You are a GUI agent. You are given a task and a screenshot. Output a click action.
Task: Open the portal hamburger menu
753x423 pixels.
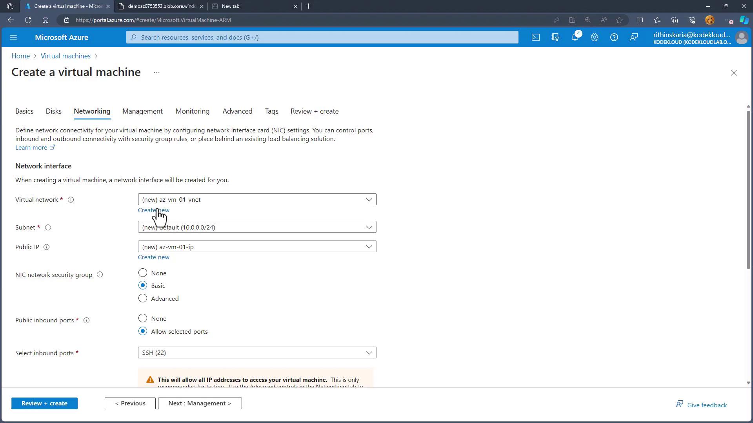(13, 37)
